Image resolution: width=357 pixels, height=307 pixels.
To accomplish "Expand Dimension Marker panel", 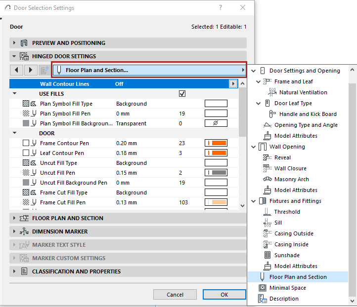I will 14,231.
